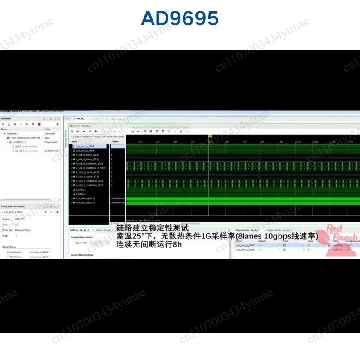This screenshot has width=360, height=360.
Task: Select the yellow cursor marker on waveform ruler
Action: tap(210, 136)
